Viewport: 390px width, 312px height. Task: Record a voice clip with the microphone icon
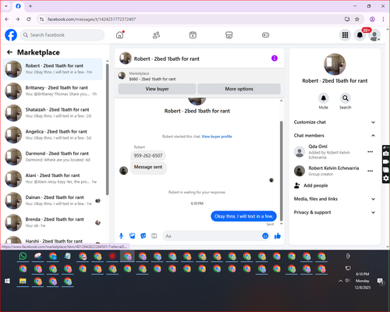(121, 236)
